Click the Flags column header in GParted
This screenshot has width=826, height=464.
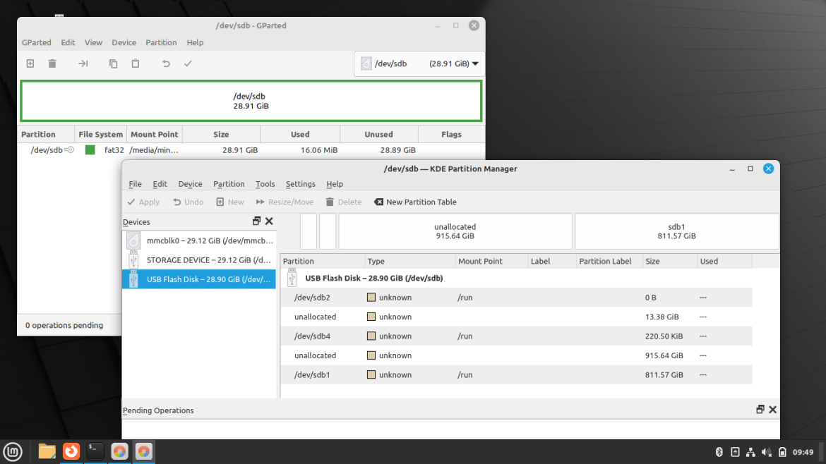point(451,134)
